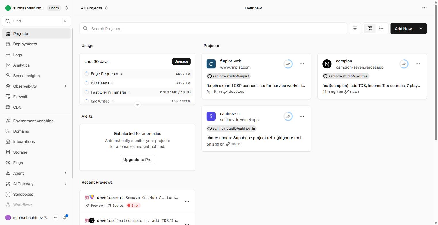Expand the team switcher chevrons
This screenshot has width=438, height=225.
click(66, 8)
